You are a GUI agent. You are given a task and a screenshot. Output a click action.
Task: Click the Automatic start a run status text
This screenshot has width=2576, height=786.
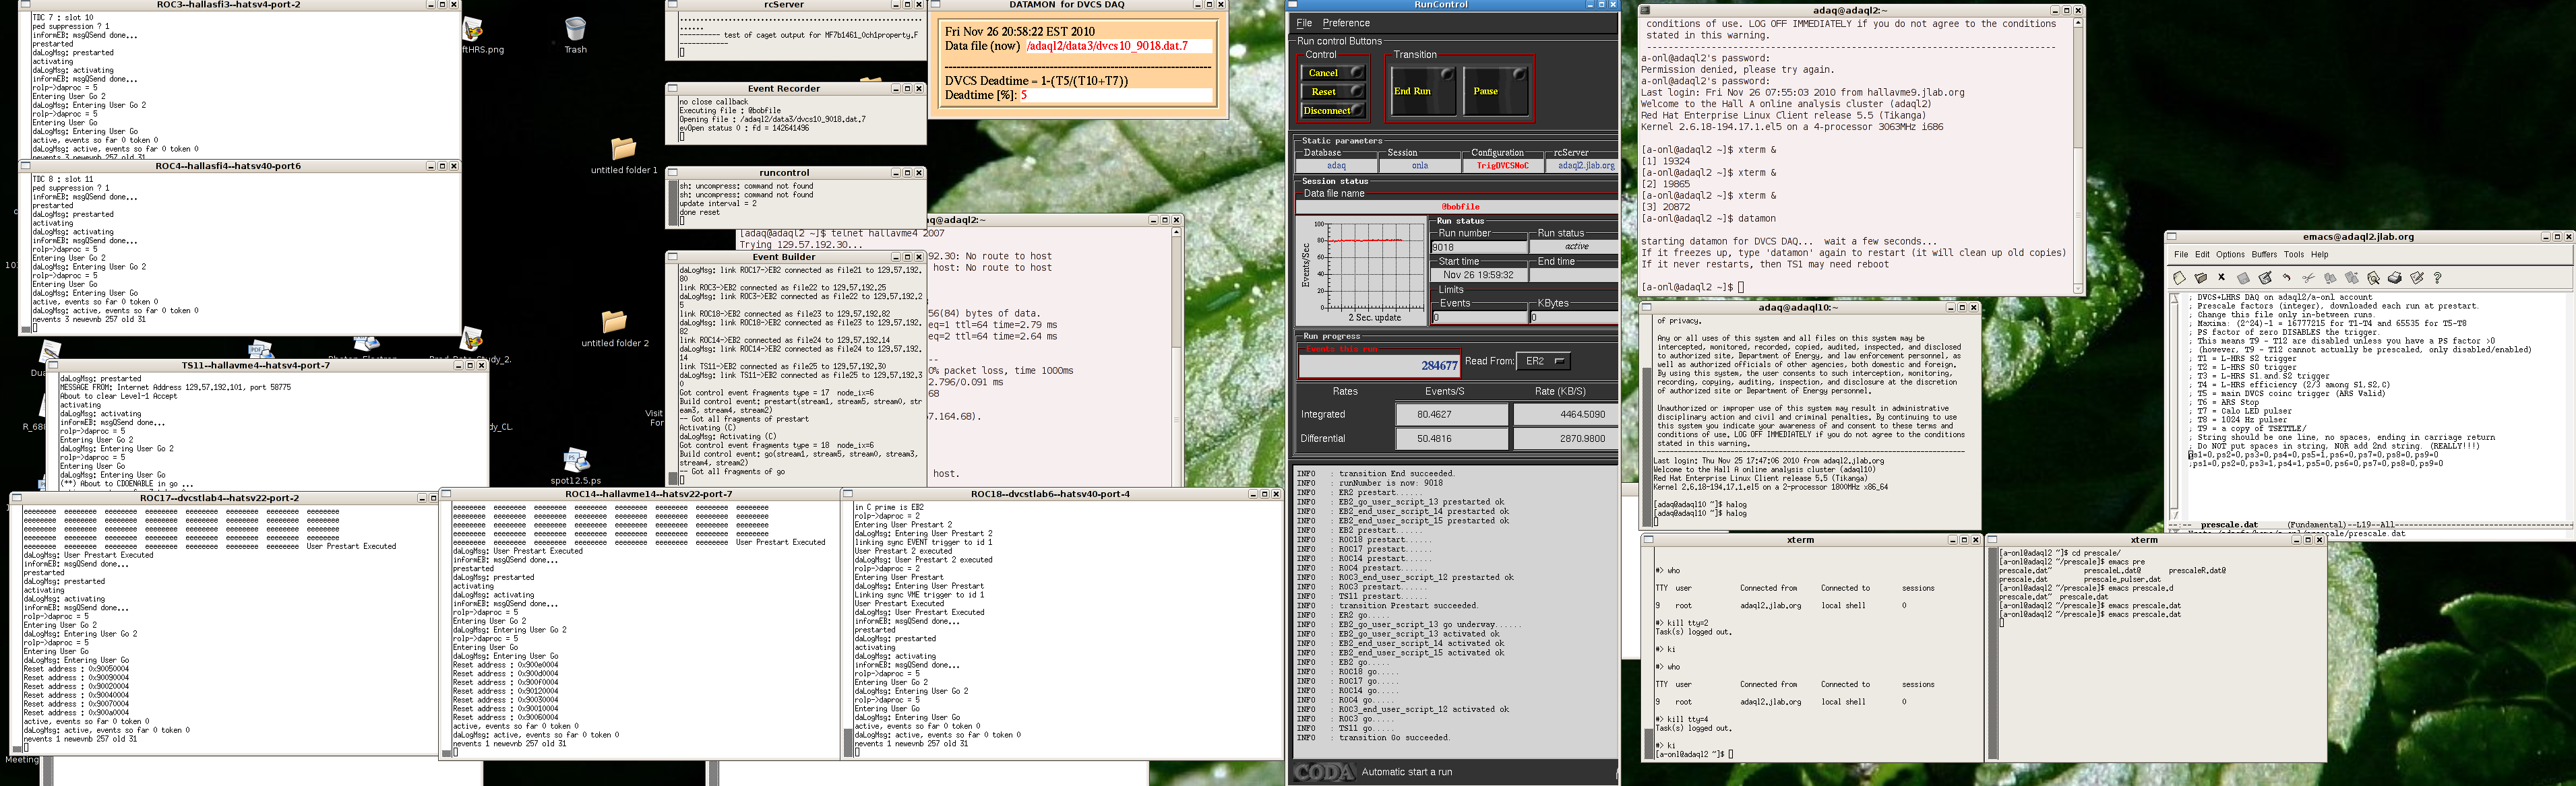click(1407, 772)
